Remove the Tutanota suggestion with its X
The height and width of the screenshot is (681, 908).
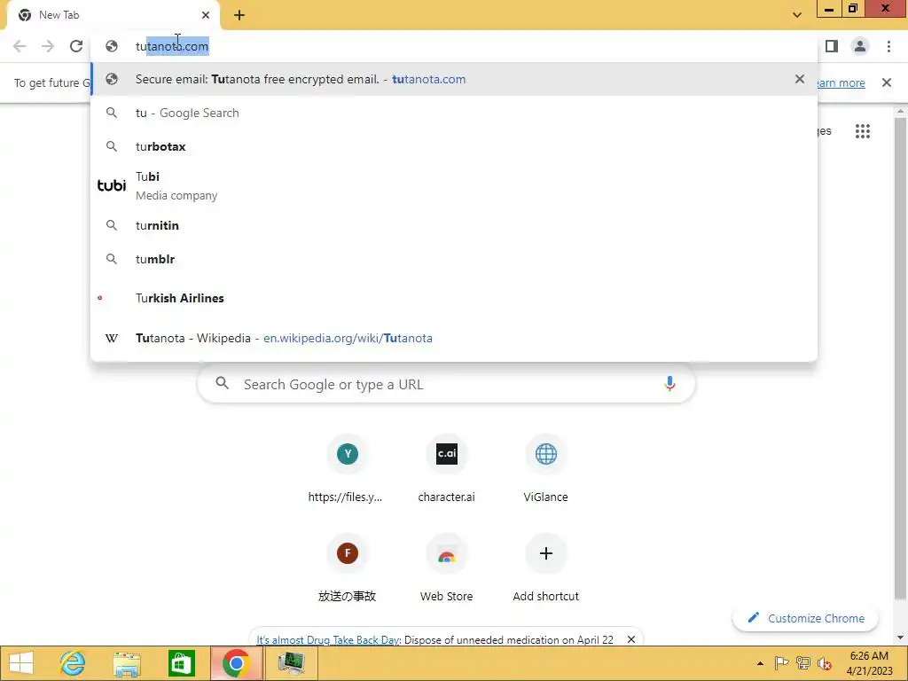pyautogui.click(x=800, y=79)
